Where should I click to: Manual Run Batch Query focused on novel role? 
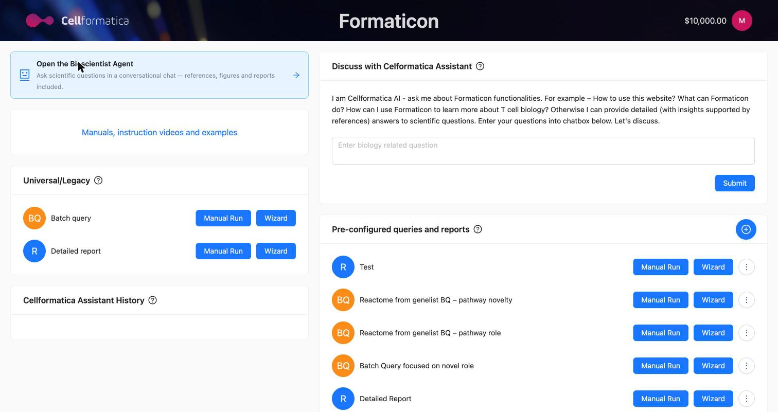point(661,366)
